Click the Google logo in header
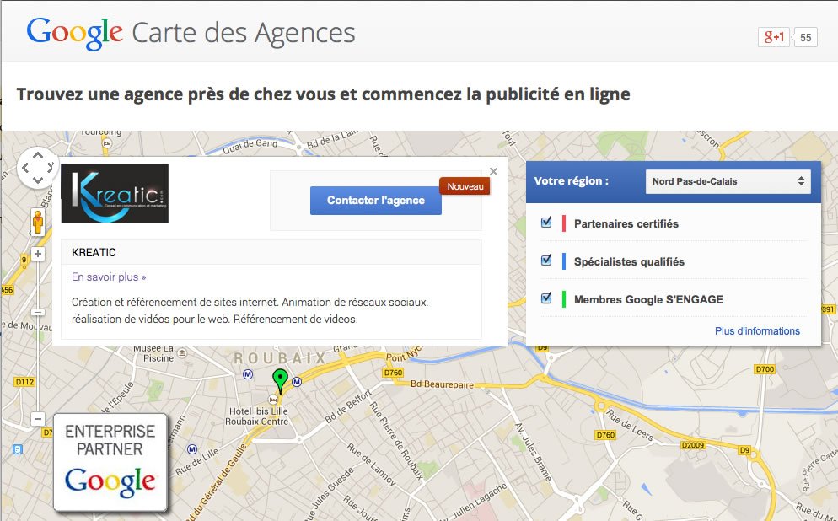 coord(75,34)
